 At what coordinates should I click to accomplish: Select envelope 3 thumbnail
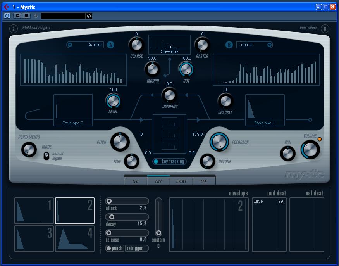[x=34, y=238]
